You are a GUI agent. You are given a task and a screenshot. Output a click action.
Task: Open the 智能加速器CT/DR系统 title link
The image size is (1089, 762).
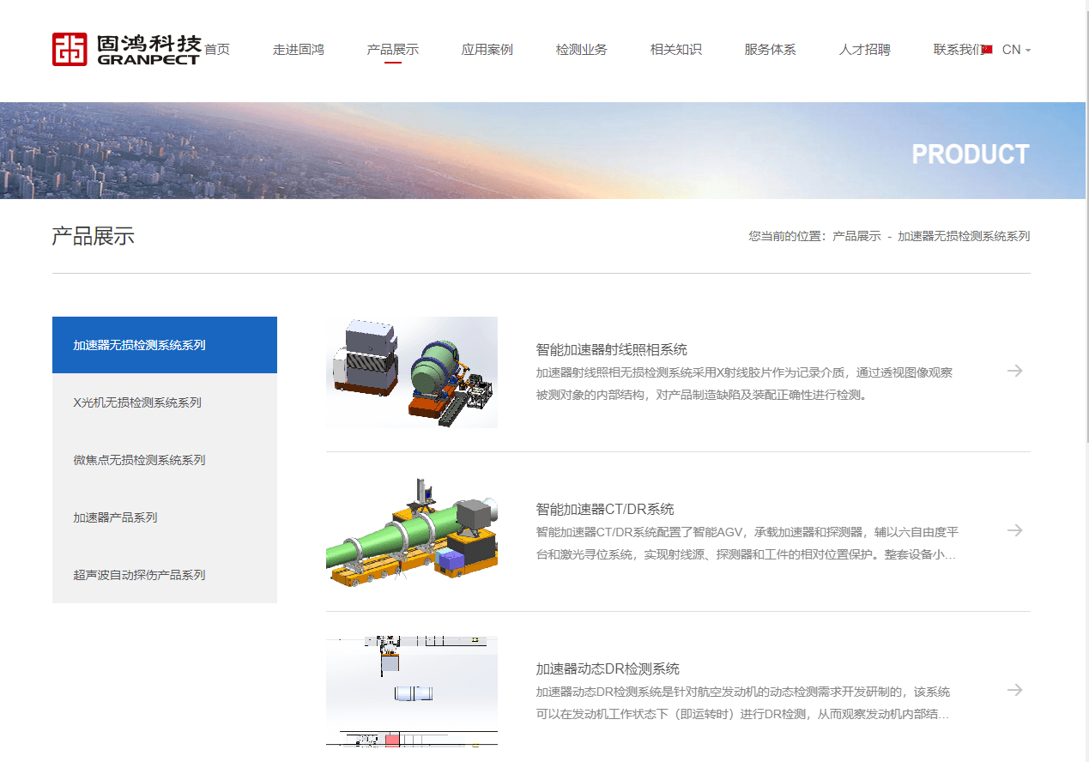(x=605, y=509)
